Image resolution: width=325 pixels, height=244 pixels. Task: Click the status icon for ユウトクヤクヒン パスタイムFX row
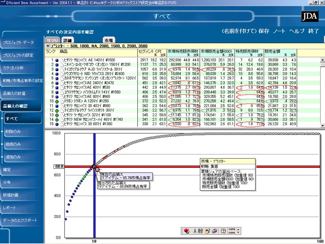pyautogui.click(x=57, y=92)
